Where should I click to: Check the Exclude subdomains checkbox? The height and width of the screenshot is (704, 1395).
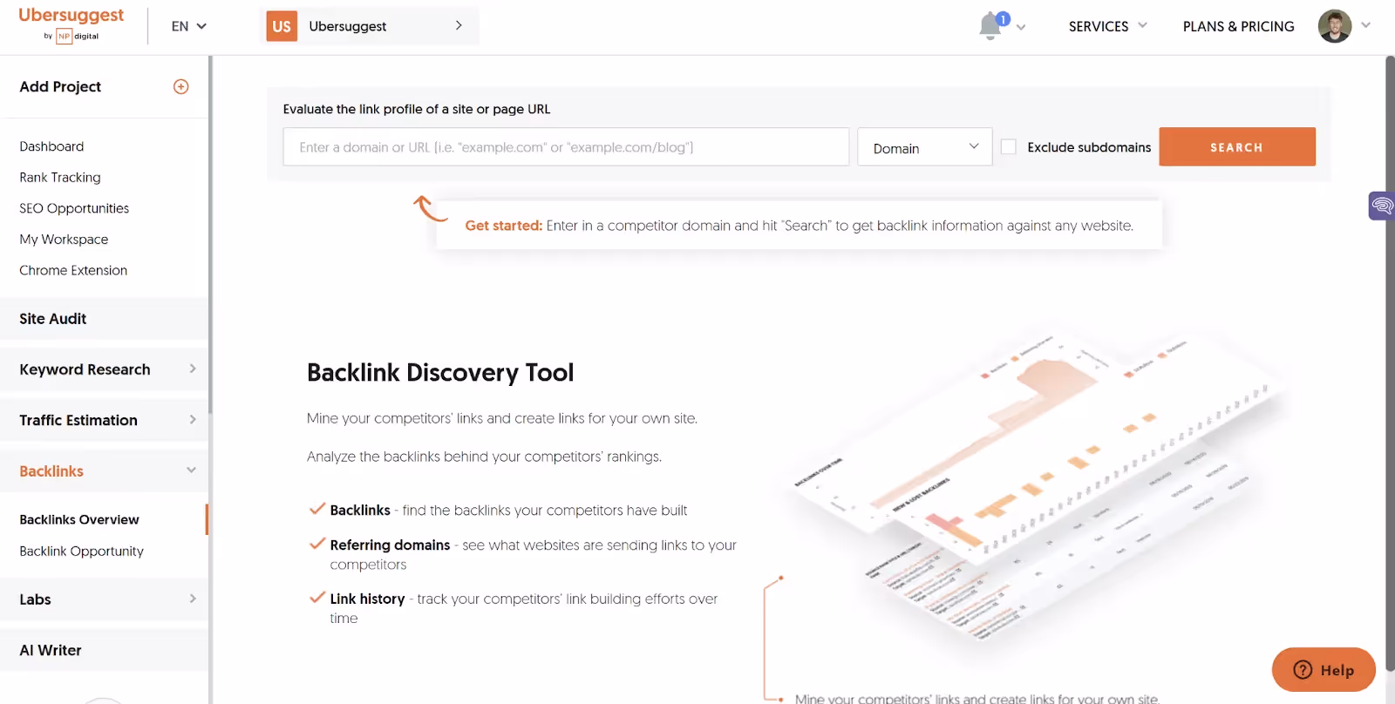point(1009,147)
